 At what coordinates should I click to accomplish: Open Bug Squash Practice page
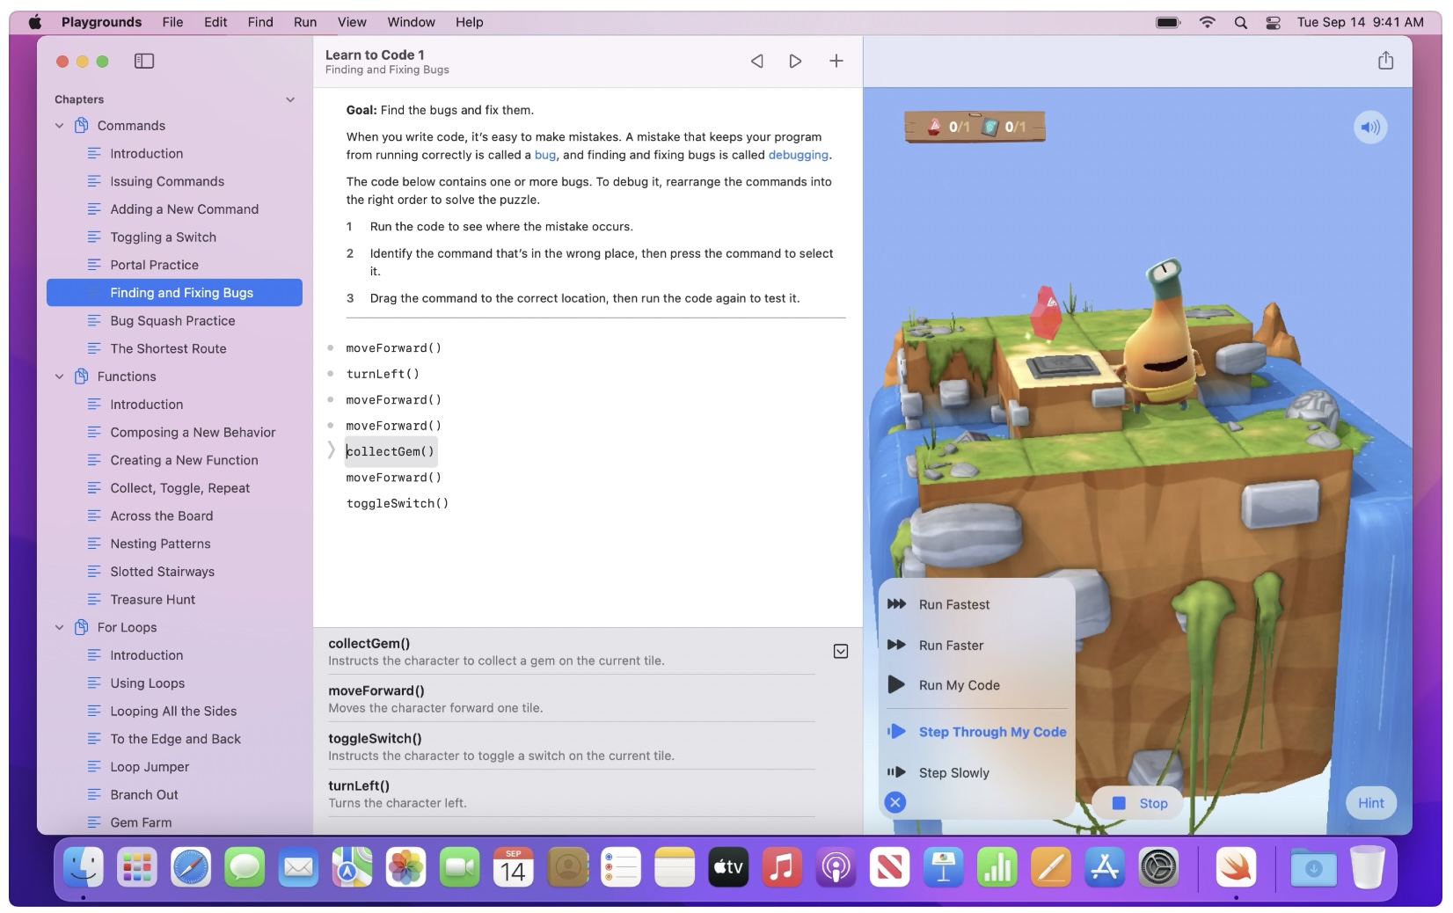pyautogui.click(x=174, y=321)
